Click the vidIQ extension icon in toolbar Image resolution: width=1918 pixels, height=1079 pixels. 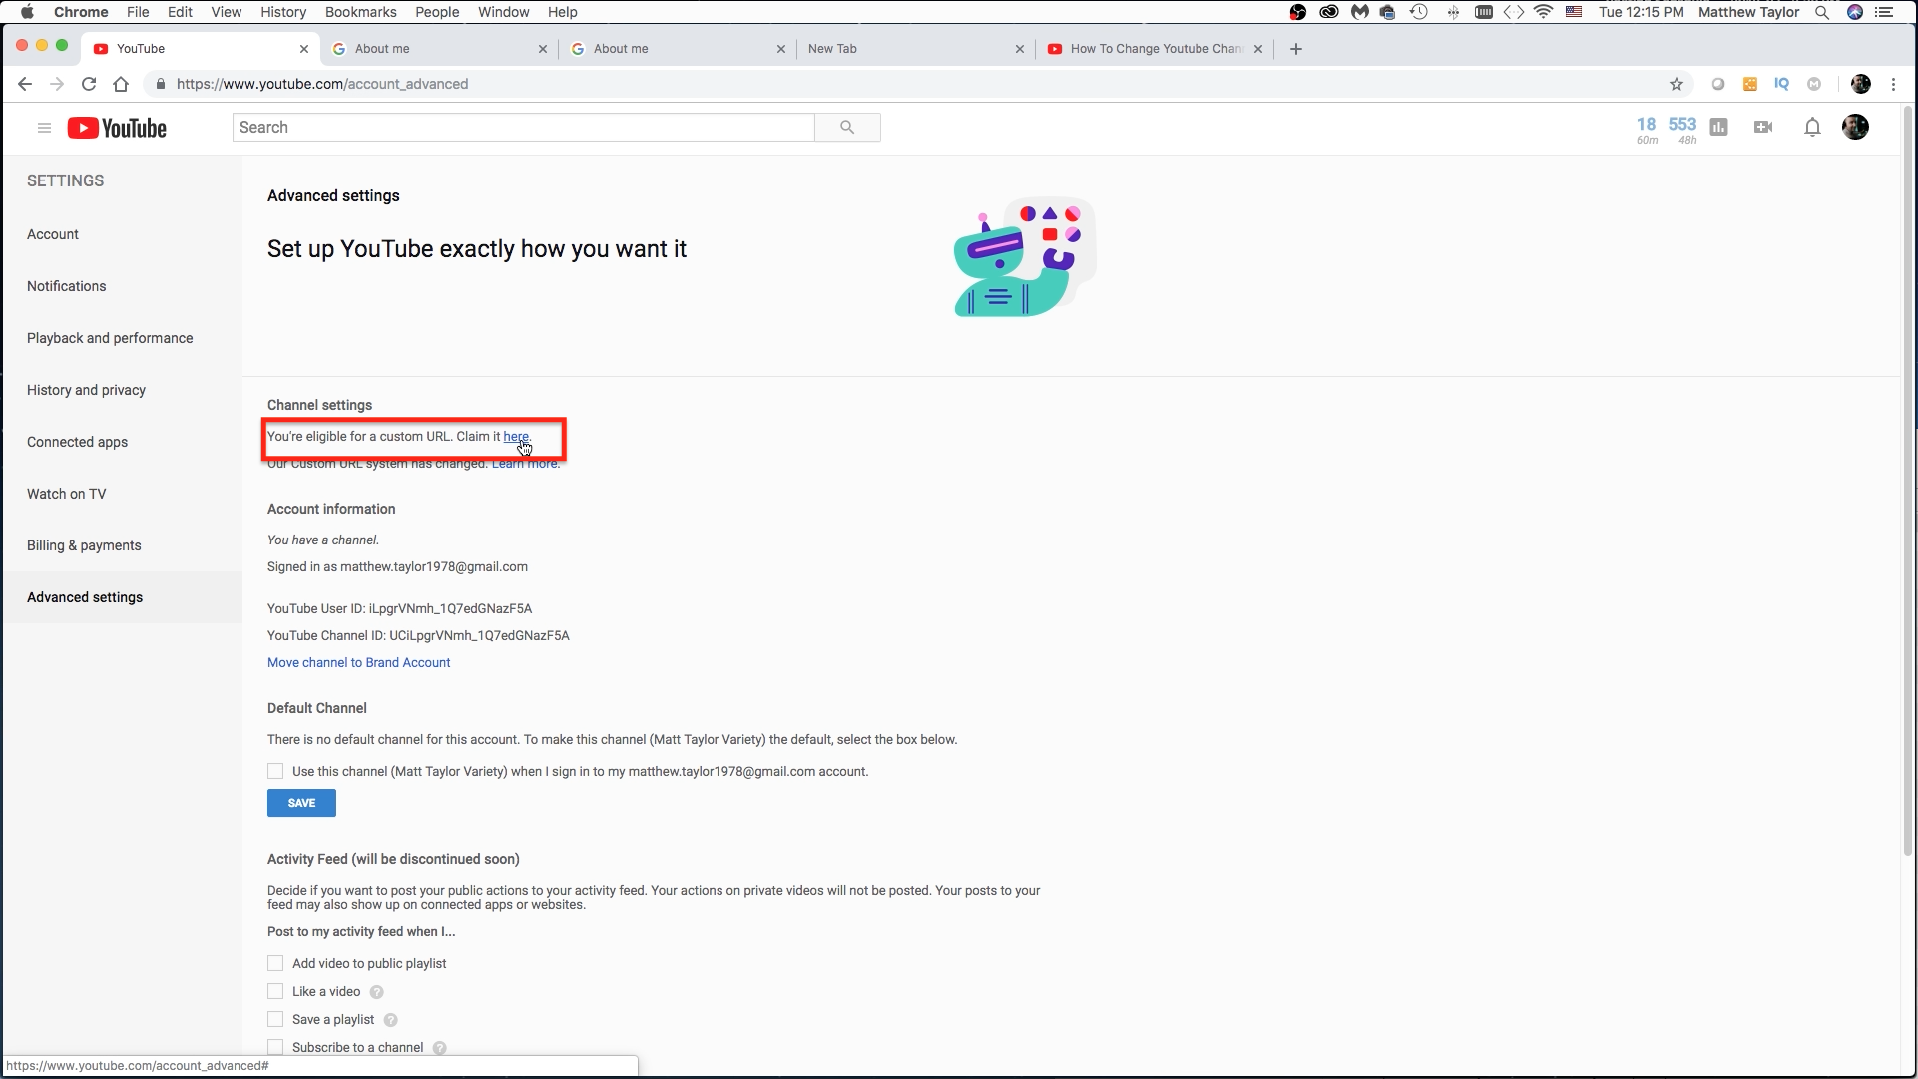1781,84
